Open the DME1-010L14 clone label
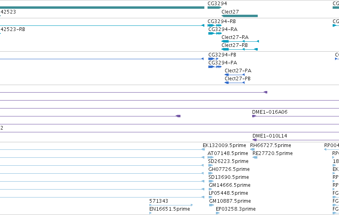This screenshot has height=215, width=339. click(270, 136)
